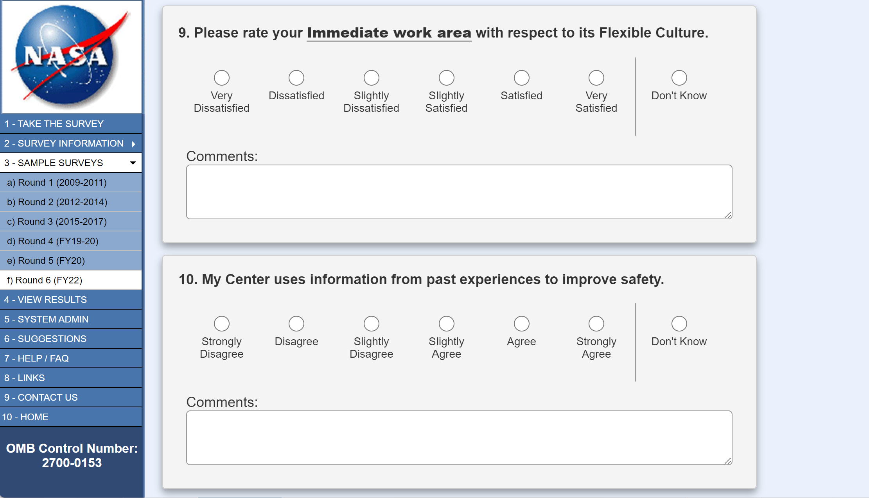Image resolution: width=869 pixels, height=498 pixels.
Task: Open the View Results menu item
Action: (x=46, y=300)
